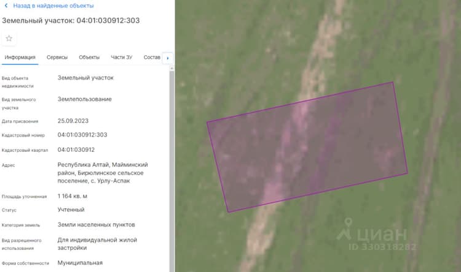Click the scrollbar up arrow
The image size is (461, 272).
pyautogui.click(x=171, y=68)
